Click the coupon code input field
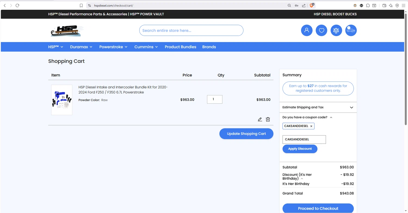Screen dimensions: 408x213 (304, 139)
